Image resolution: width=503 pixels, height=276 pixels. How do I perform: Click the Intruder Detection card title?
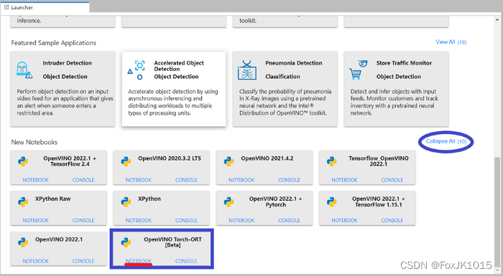coord(68,63)
